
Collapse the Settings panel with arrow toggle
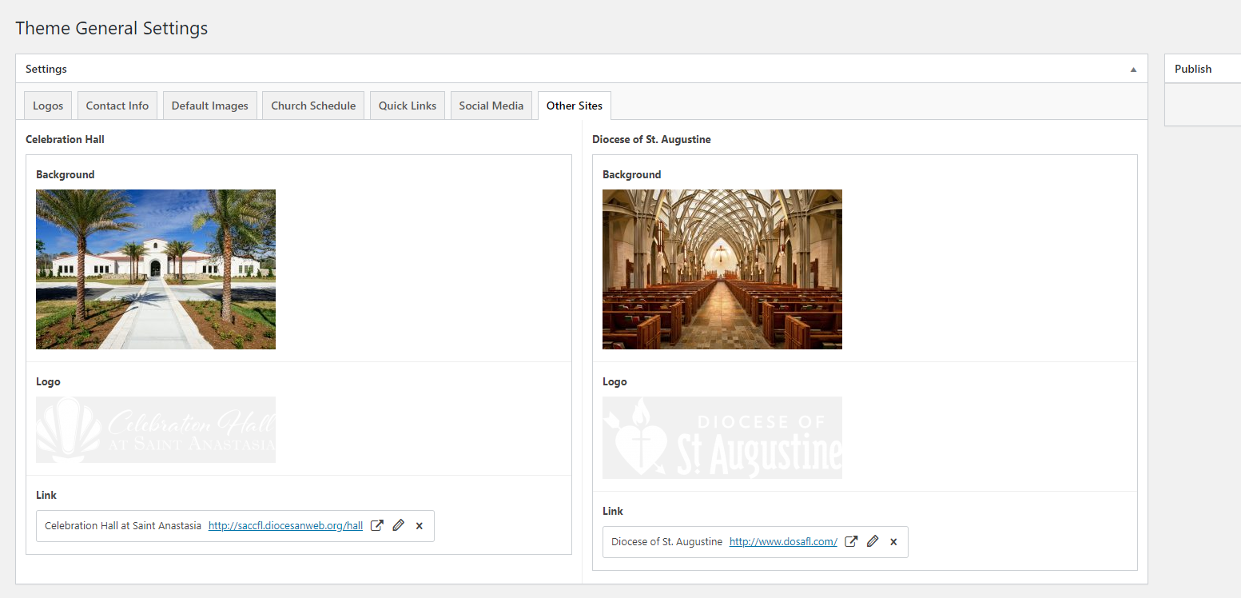(x=1132, y=70)
